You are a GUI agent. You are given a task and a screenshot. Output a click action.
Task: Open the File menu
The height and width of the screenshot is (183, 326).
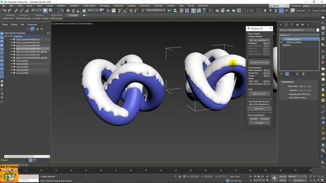(x=4, y=6)
